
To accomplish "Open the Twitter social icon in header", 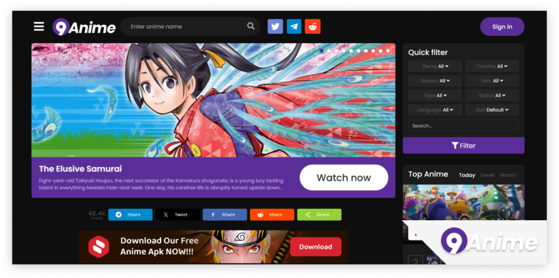I will 275,27.
